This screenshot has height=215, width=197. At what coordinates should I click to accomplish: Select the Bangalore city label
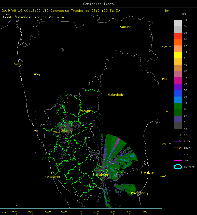tap(100, 175)
